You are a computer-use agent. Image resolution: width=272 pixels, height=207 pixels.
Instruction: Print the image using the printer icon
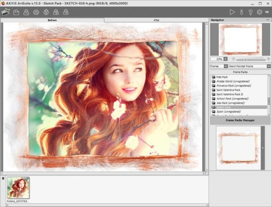(x=36, y=12)
